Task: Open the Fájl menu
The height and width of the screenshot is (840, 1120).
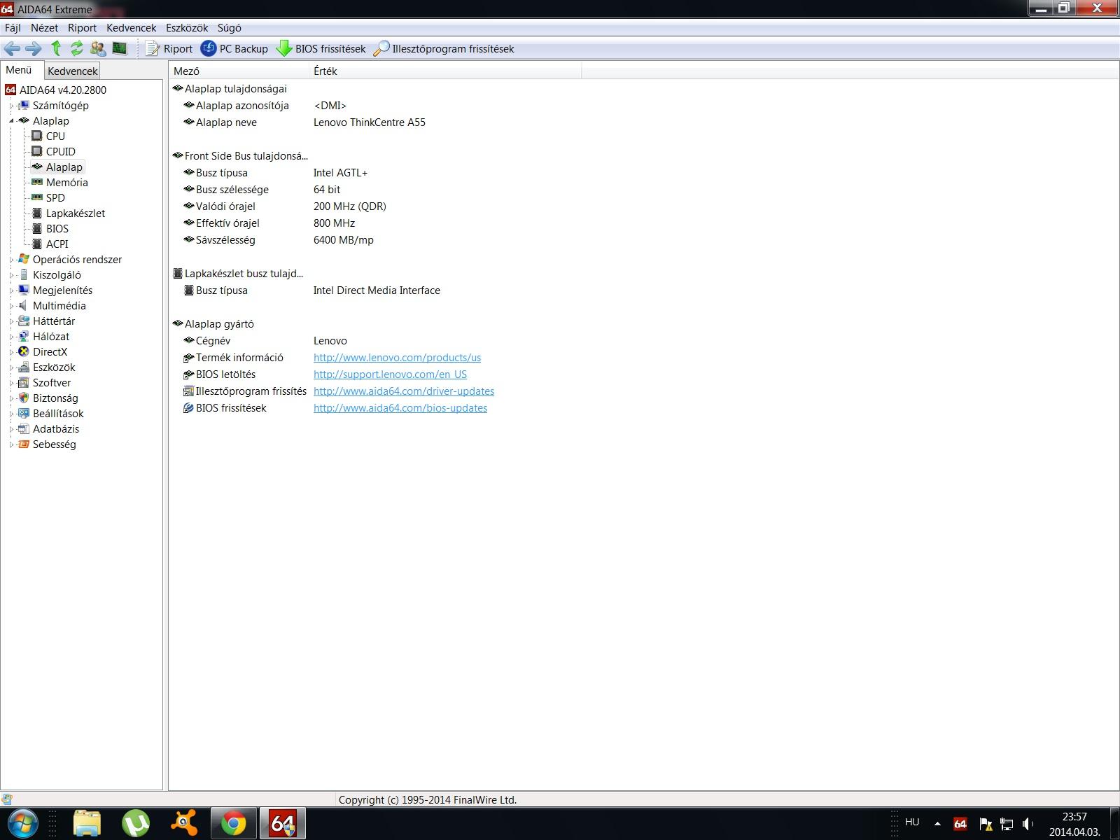Action: point(13,28)
